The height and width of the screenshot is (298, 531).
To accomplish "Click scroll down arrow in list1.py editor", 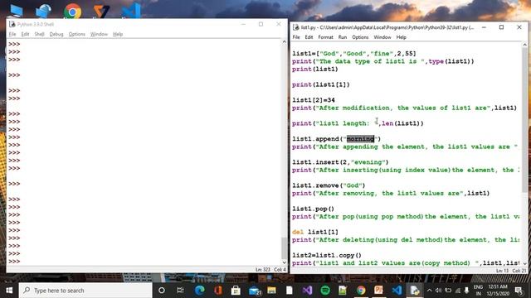I will click(525, 263).
